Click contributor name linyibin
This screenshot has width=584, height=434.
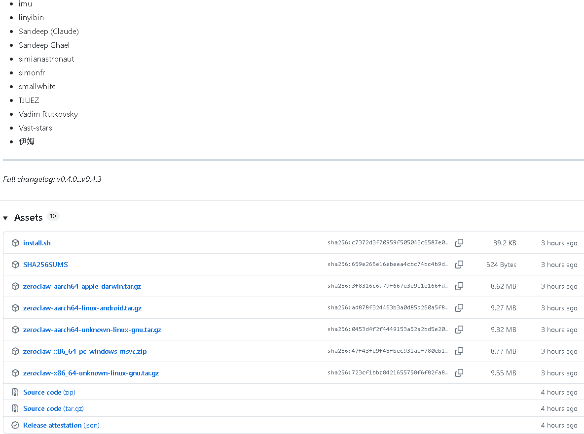point(31,17)
